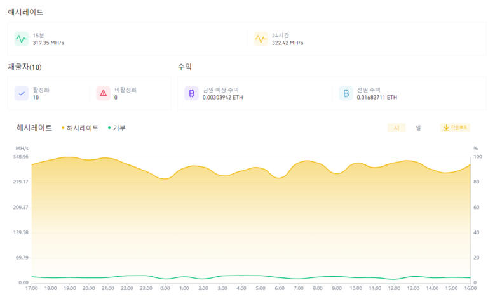Click the 24시간 hashrate waveform icon
Viewport: 488px width, 306px height.
pos(261,39)
